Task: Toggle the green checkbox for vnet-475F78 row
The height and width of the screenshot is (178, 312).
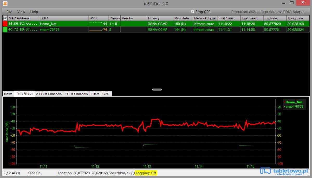Action: pyautogui.click(x=5, y=29)
